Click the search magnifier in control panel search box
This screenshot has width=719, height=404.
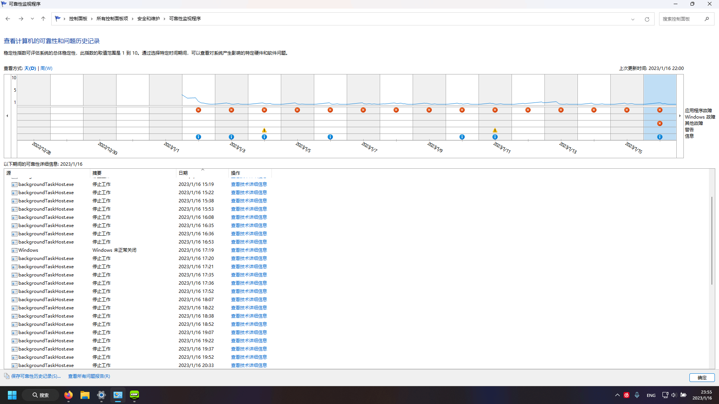(x=707, y=19)
